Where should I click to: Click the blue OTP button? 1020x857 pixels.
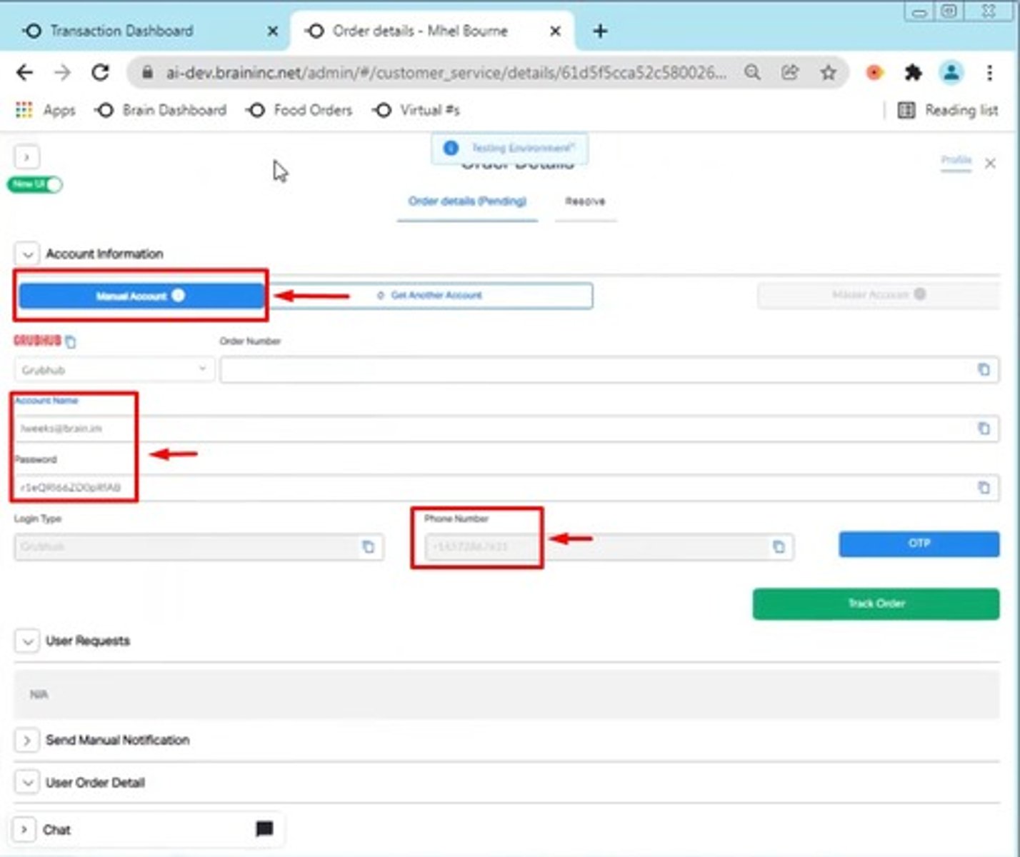pyautogui.click(x=919, y=543)
